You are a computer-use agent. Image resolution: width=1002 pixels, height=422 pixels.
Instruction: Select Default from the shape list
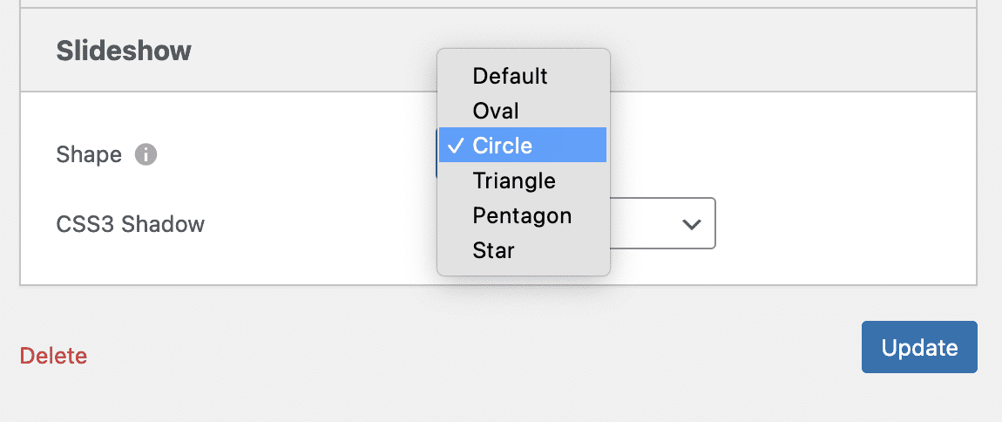point(510,76)
